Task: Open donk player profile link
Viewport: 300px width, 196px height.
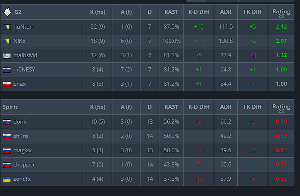Action: (20, 122)
